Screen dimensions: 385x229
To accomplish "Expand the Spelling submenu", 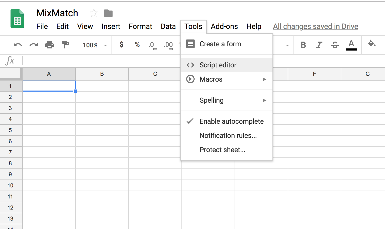I will point(226,100).
